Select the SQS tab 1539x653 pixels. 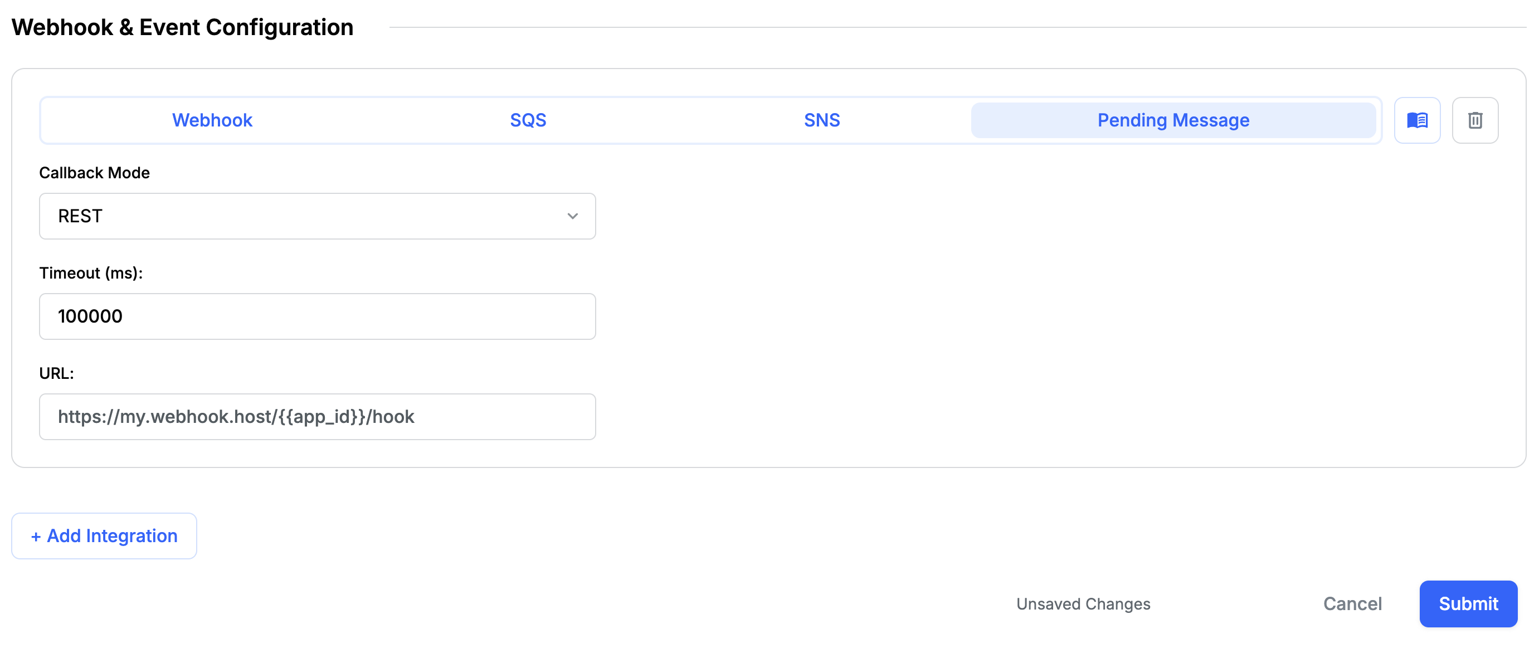(528, 120)
